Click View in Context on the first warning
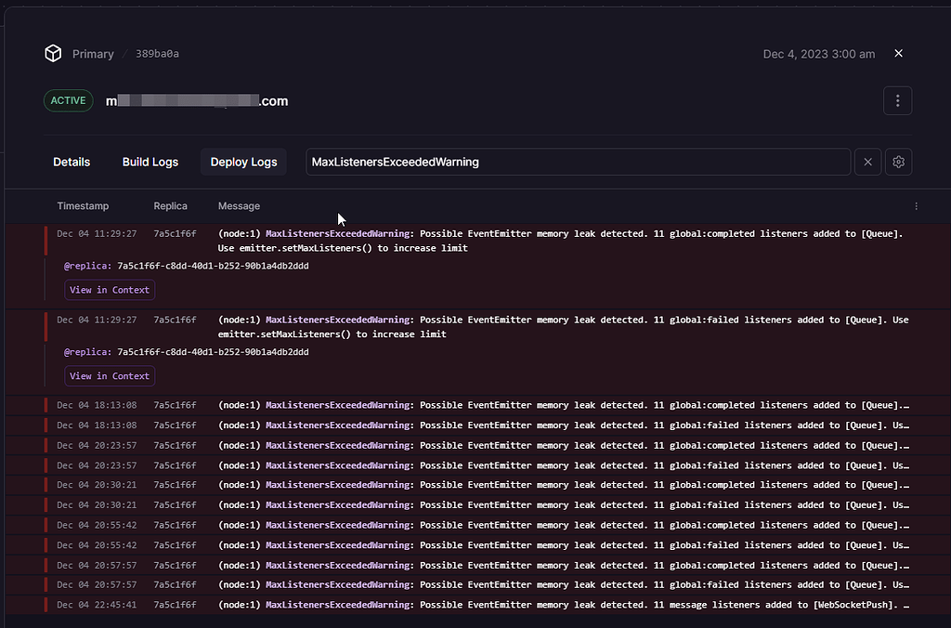 [109, 290]
